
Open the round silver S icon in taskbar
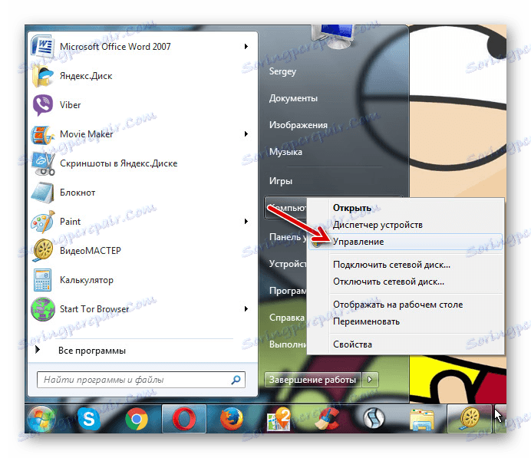(374, 419)
